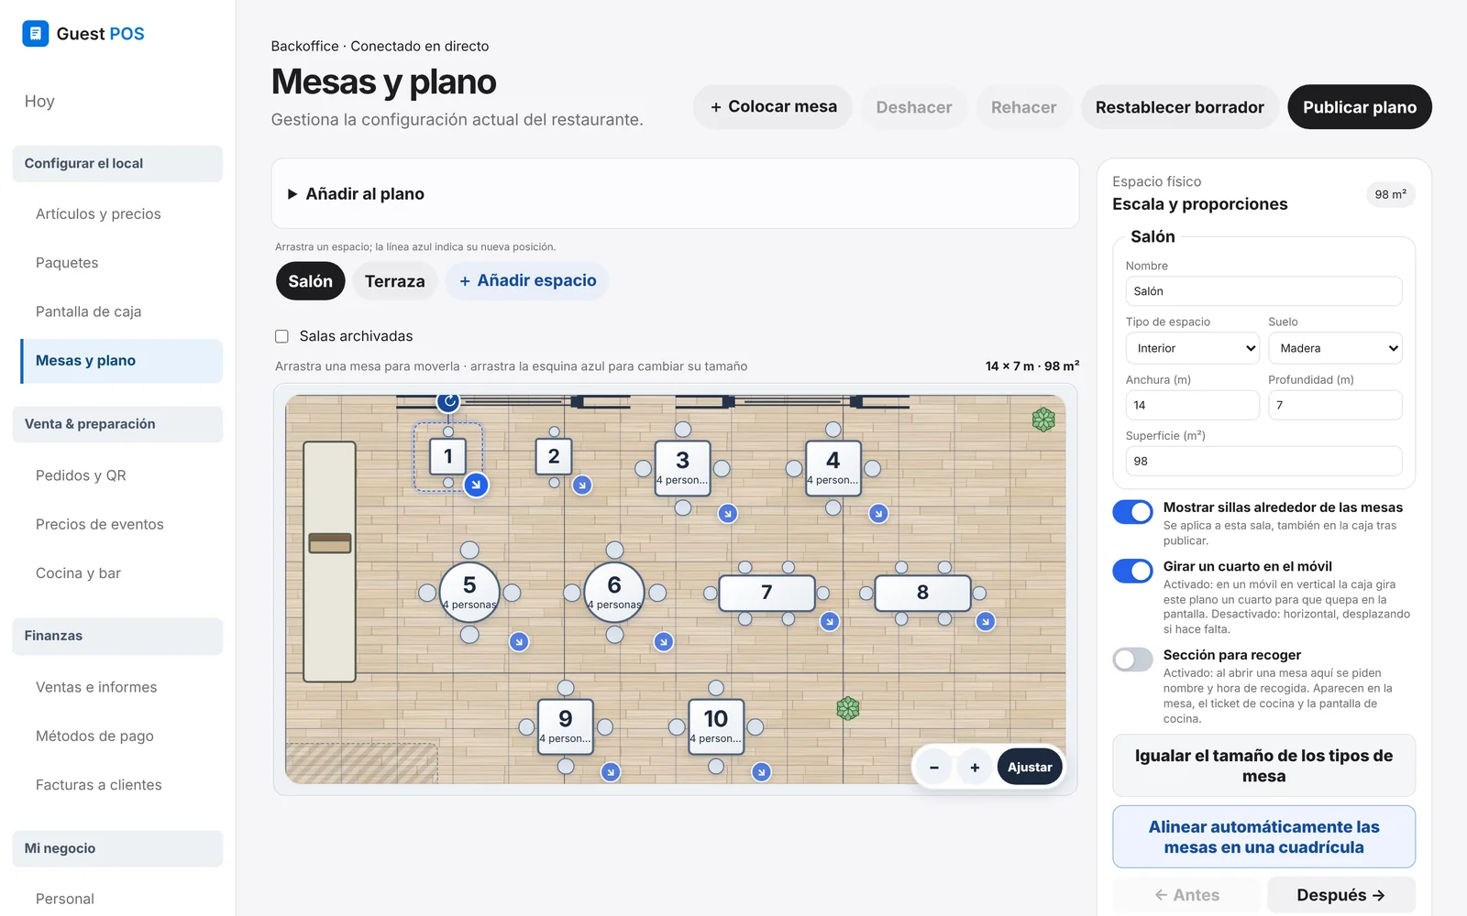Click Ajustar to fit the plan

coord(1030,768)
